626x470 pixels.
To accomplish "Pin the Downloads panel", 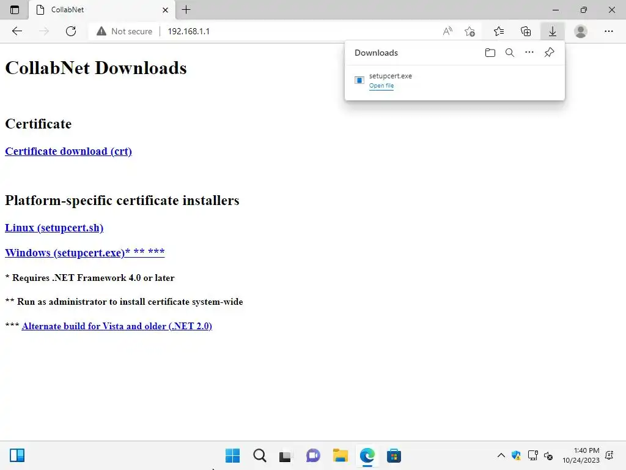I will click(550, 53).
